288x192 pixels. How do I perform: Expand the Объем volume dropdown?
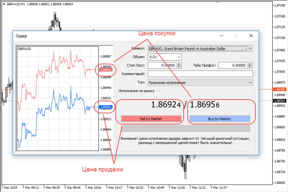[179, 57]
